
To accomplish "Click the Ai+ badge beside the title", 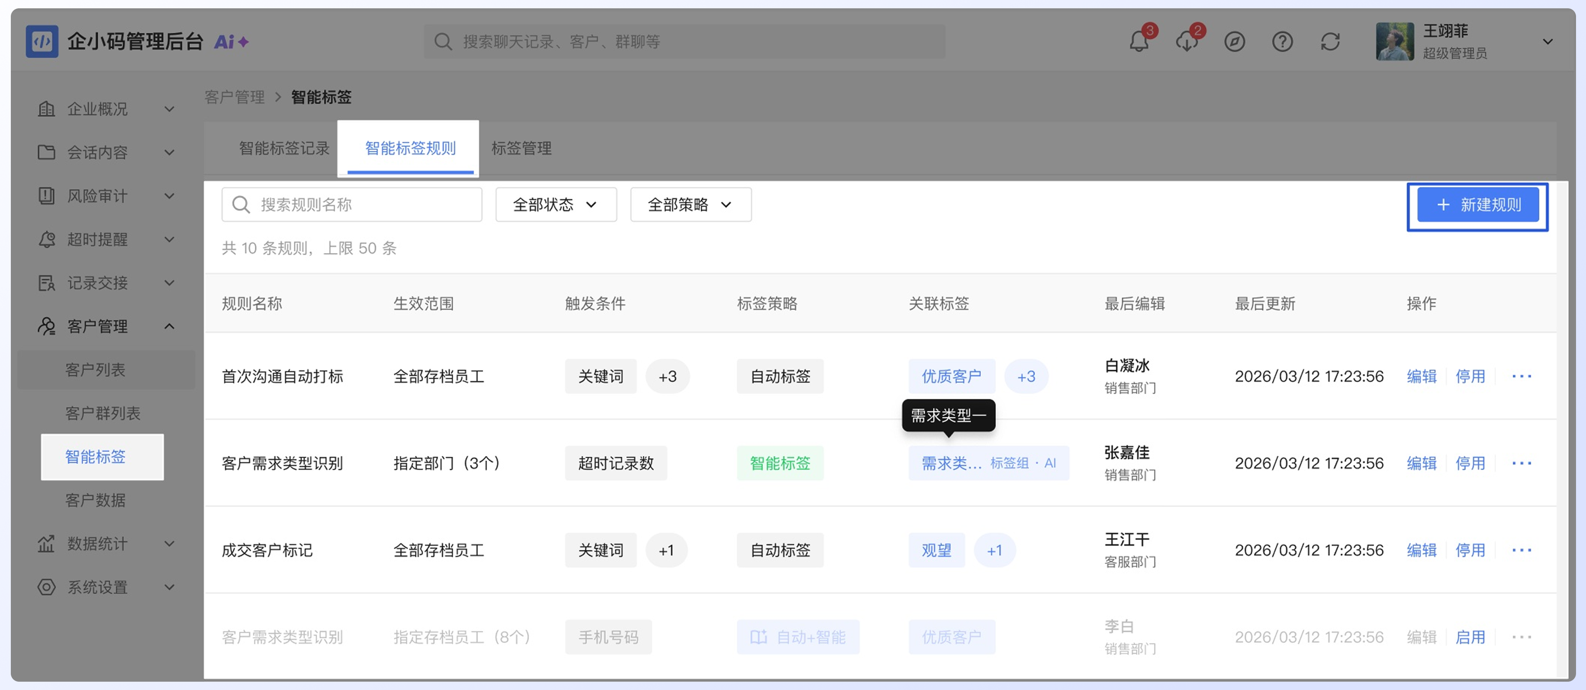I will point(231,41).
